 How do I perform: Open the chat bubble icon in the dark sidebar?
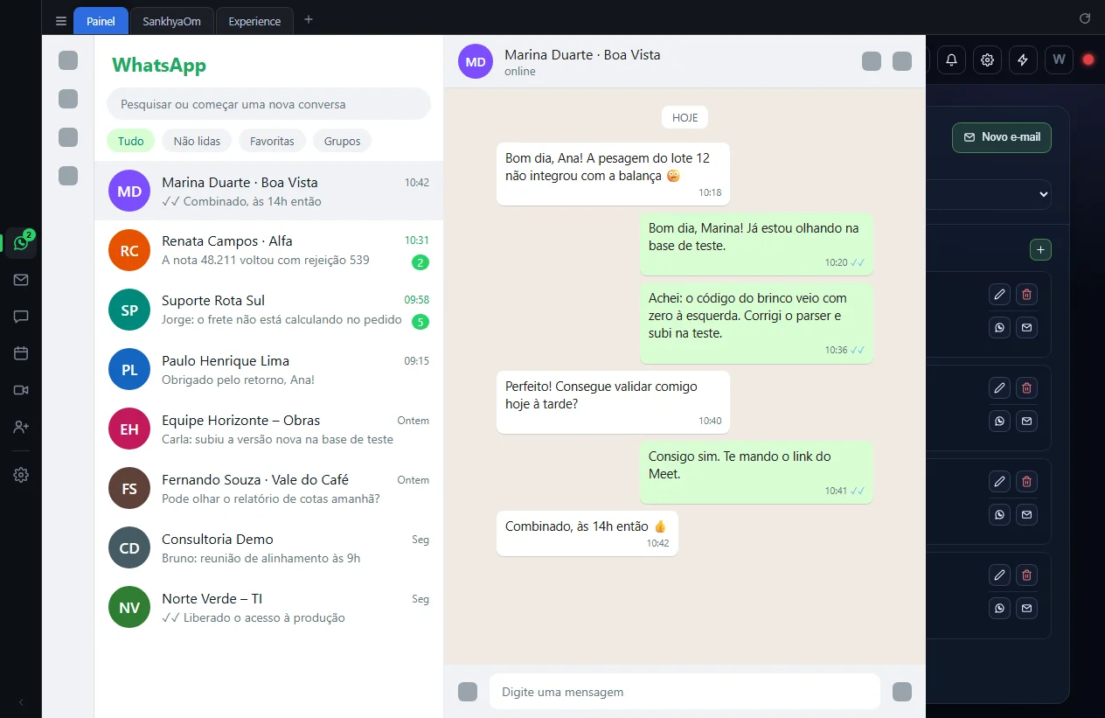coord(21,317)
